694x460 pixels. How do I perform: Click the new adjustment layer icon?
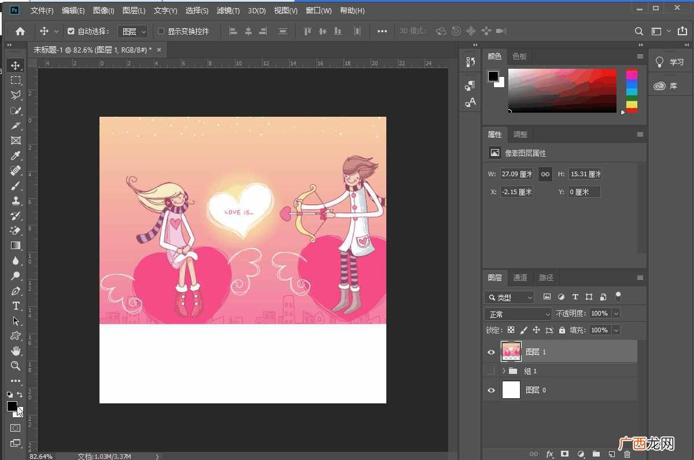tap(581, 454)
